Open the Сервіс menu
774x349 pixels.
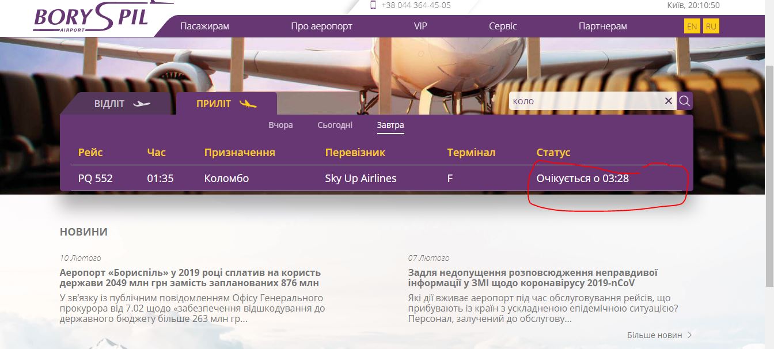tap(503, 26)
